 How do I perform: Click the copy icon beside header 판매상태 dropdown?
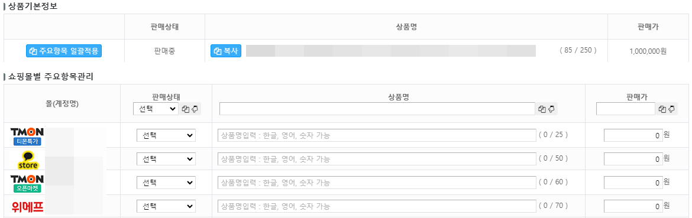186,109
